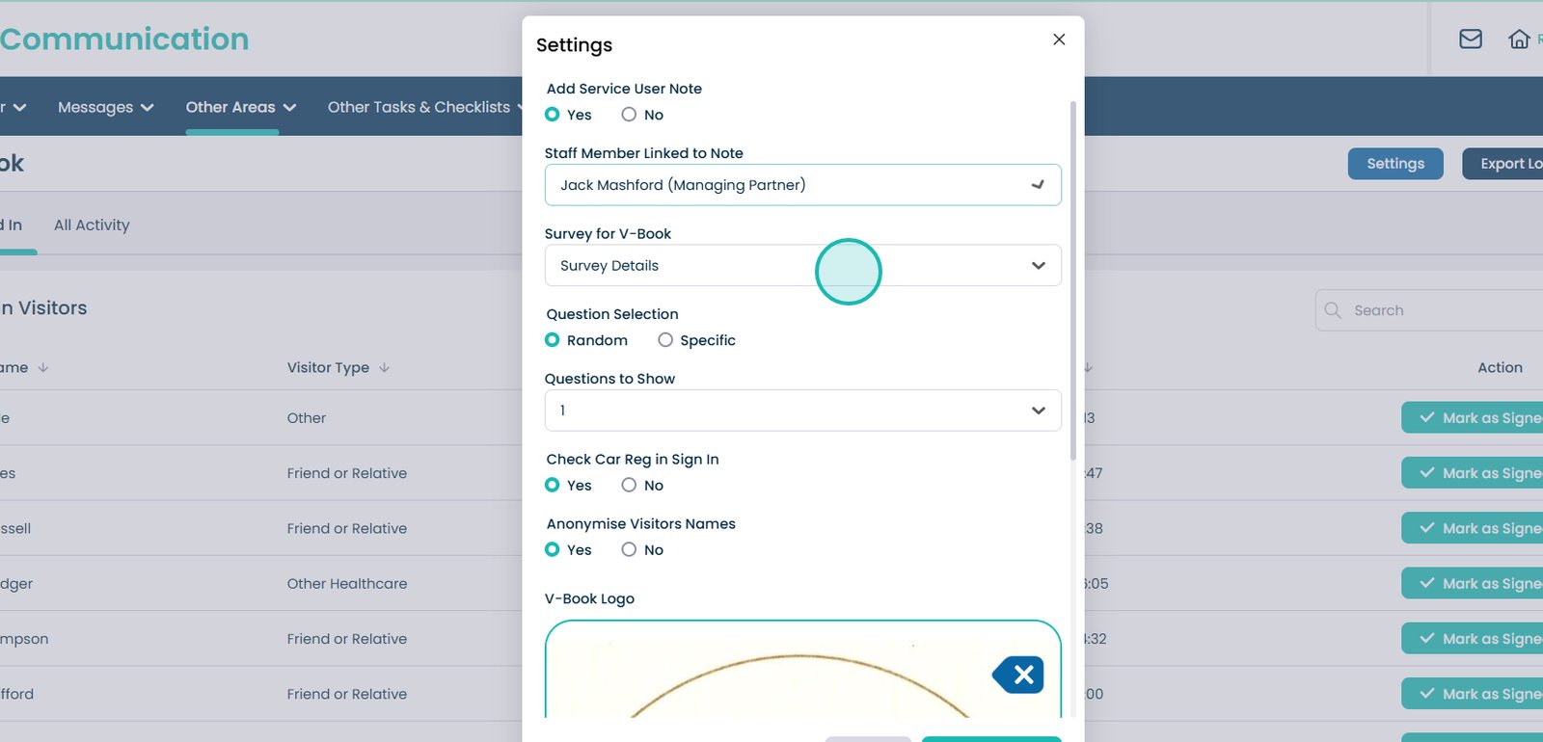Set Anonymise Visitors Names to No
The width and height of the screenshot is (1543, 742).
tap(629, 550)
